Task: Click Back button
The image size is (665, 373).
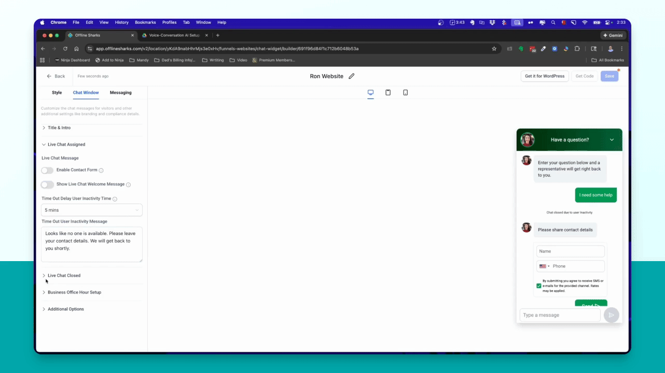Action: click(56, 76)
